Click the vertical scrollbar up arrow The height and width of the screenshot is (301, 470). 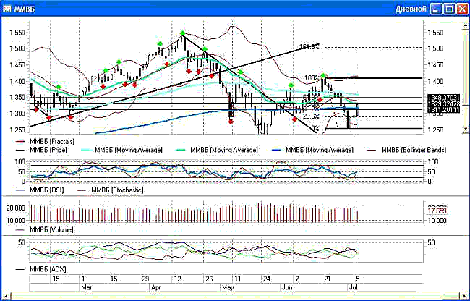[465, 26]
